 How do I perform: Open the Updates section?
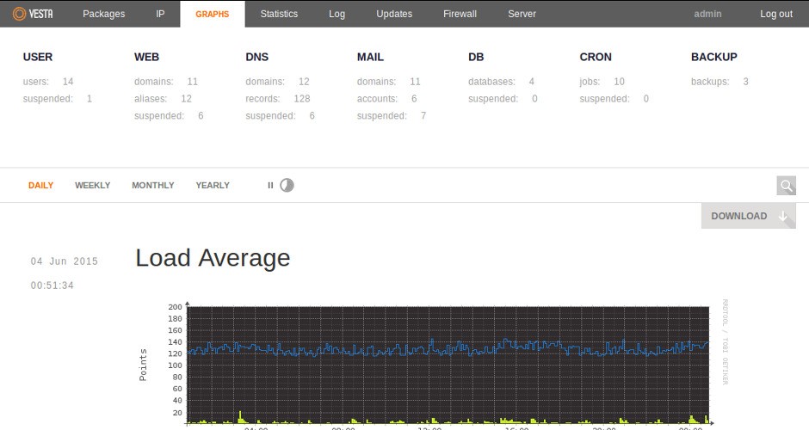(394, 14)
